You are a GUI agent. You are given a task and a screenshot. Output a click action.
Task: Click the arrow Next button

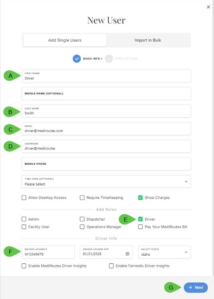[x=196, y=287]
